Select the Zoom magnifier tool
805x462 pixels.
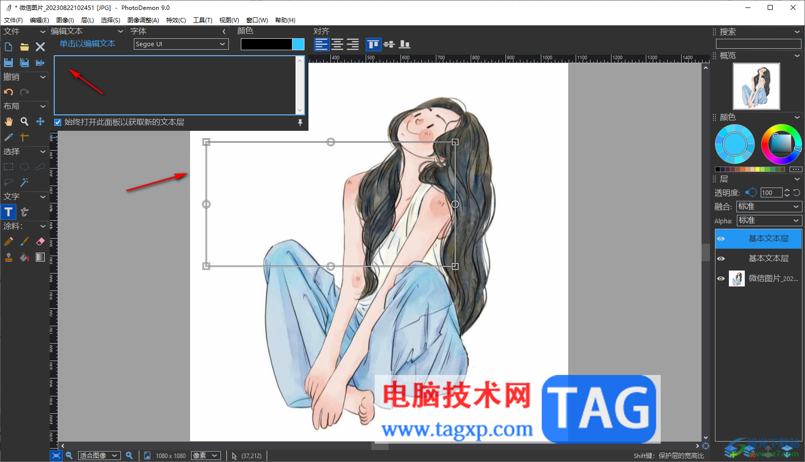[24, 122]
